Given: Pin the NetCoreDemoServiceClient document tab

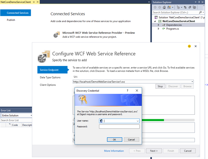Looking at the screenshot, I should point(33,2).
